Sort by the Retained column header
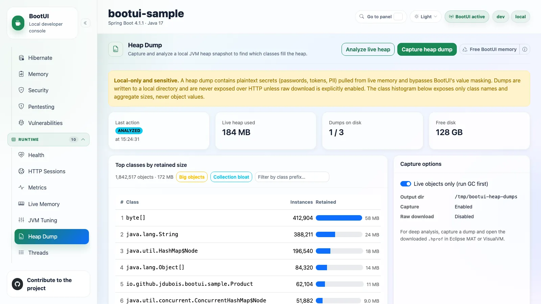541x304 pixels. click(326, 202)
